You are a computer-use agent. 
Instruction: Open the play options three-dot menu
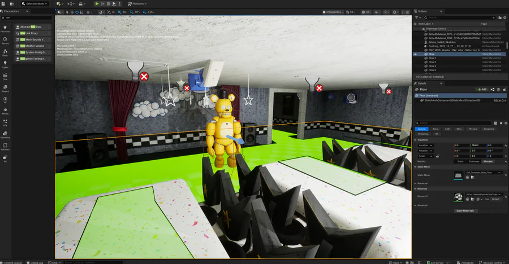point(119,3)
